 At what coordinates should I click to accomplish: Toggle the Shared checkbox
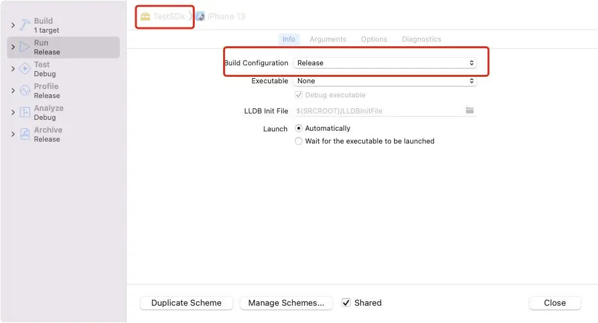pyautogui.click(x=346, y=302)
